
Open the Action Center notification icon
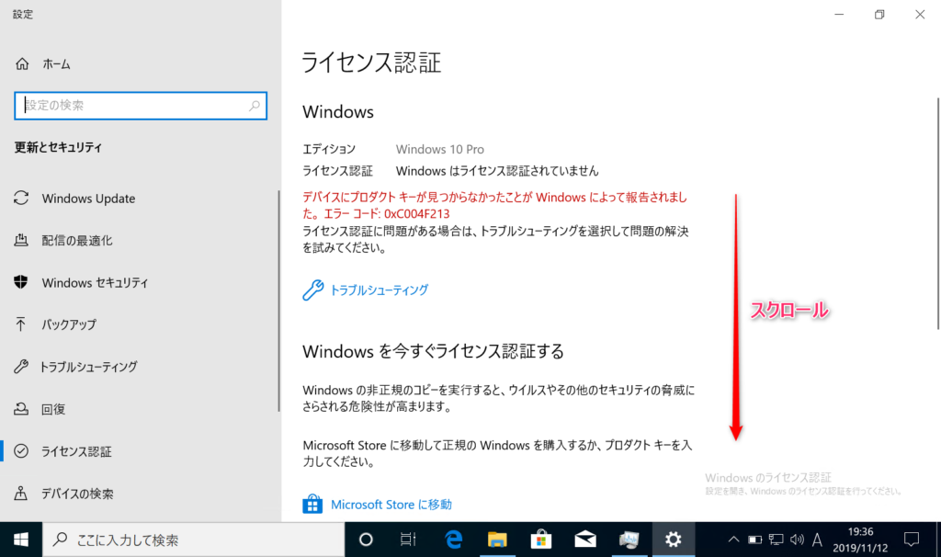(x=912, y=540)
